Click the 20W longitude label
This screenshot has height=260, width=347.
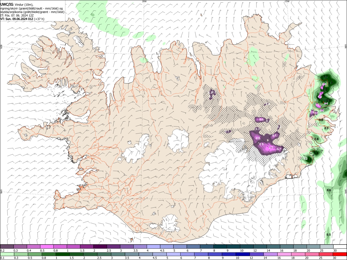pos(144,1)
